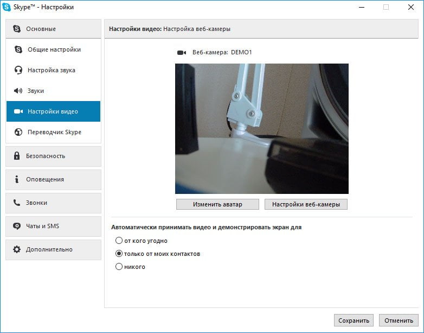Expand the Оповещения section
The width and height of the screenshot is (424, 333).
pos(53,179)
